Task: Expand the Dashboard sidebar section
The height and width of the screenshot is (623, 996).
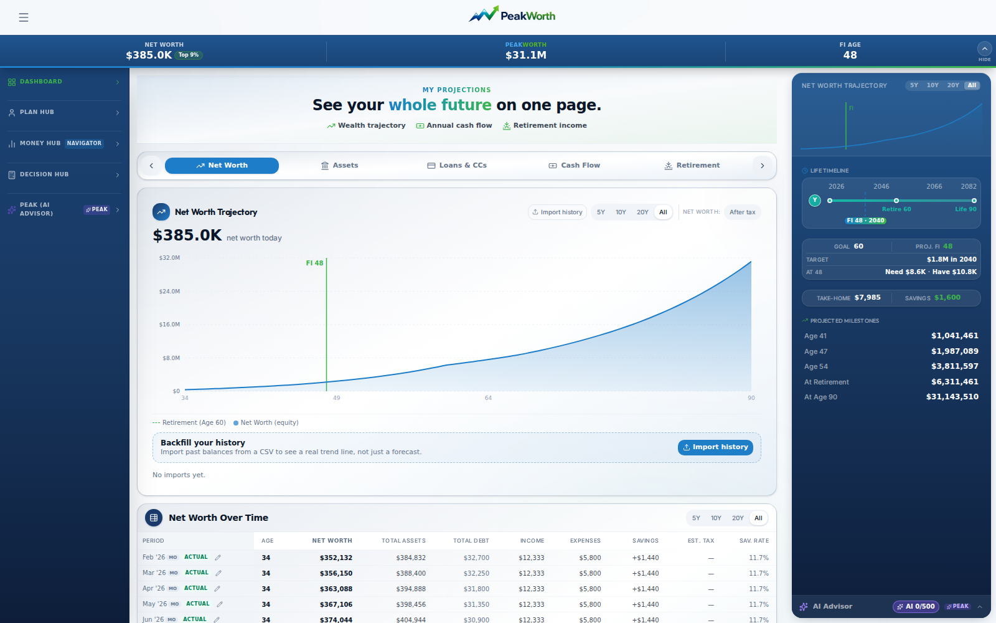Action: [x=117, y=82]
